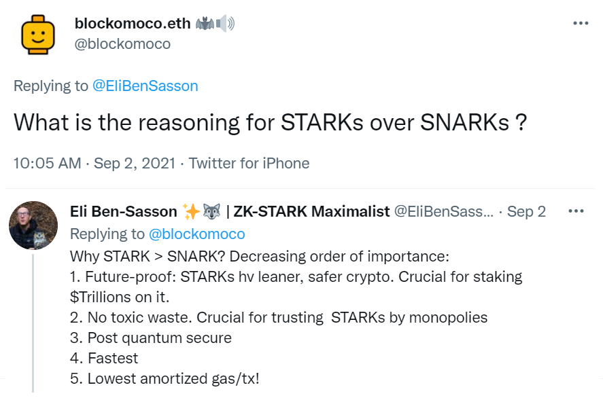The image size is (603, 398).
Task: Click the truncated @EliBenSass… handle
Action: coord(443,212)
